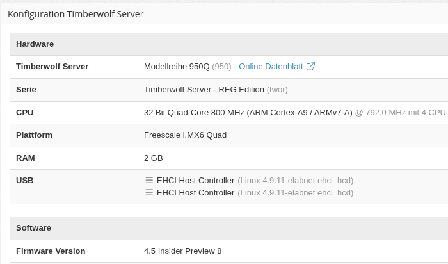Select the Timberwolf Server - REG Edition value
The width and height of the screenshot is (448, 264).
(204, 90)
